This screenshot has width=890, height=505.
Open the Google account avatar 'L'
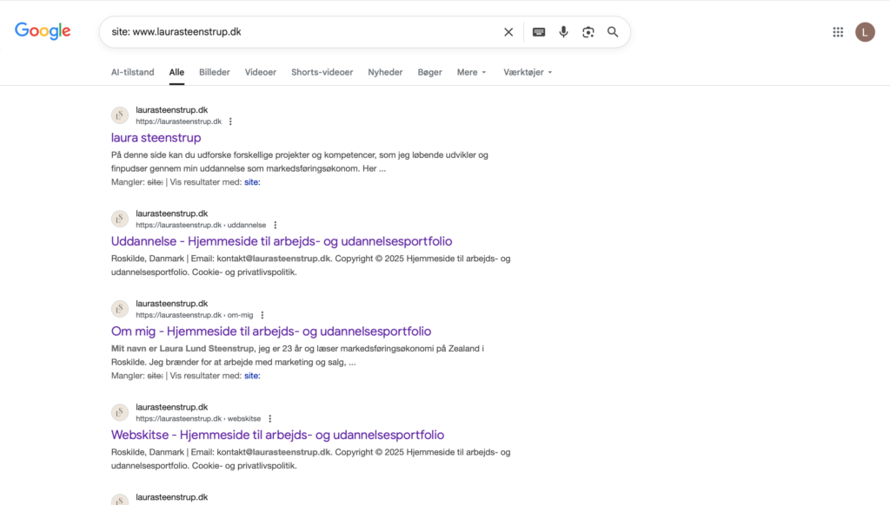[865, 32]
